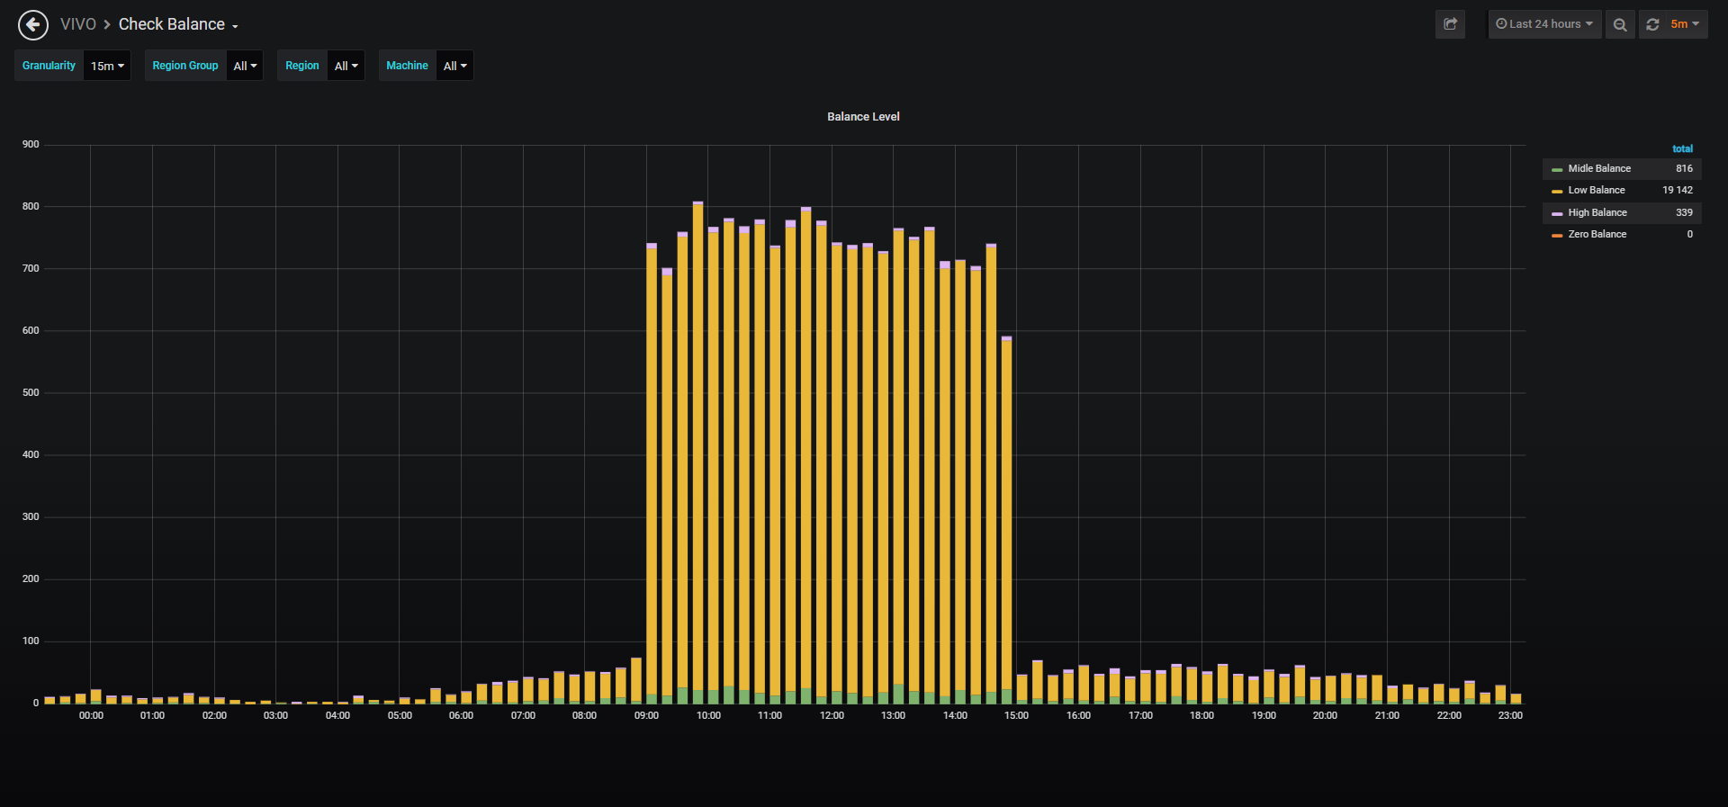Open the Check Balance dashboard menu
Image resolution: width=1728 pixels, height=807 pixels.
click(178, 24)
